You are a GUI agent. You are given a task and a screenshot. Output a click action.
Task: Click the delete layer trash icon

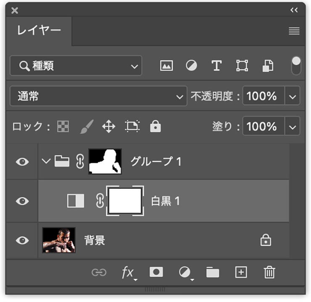tap(269, 272)
